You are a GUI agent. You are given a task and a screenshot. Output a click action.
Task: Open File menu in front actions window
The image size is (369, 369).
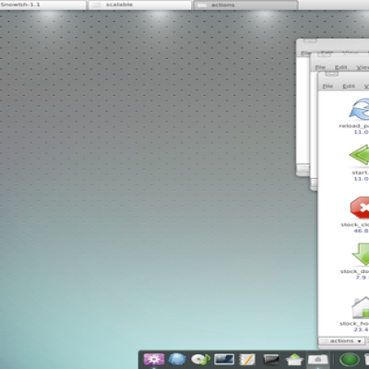click(x=327, y=87)
